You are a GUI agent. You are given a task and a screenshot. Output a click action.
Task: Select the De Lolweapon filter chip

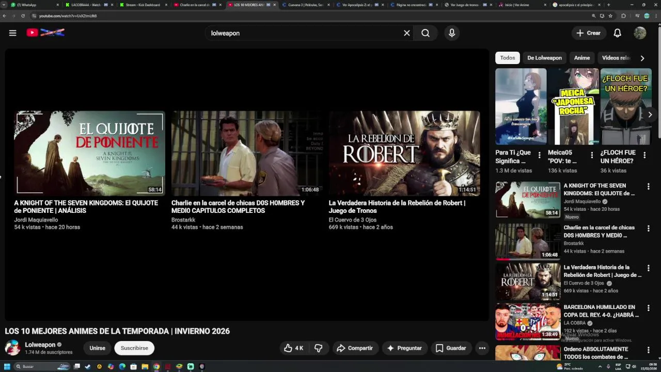pos(544,58)
